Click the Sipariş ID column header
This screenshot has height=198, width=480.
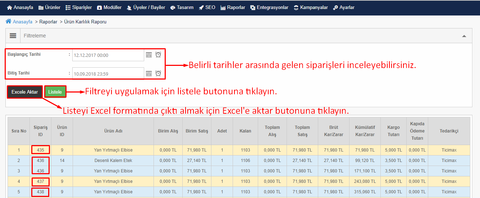pos(41,131)
